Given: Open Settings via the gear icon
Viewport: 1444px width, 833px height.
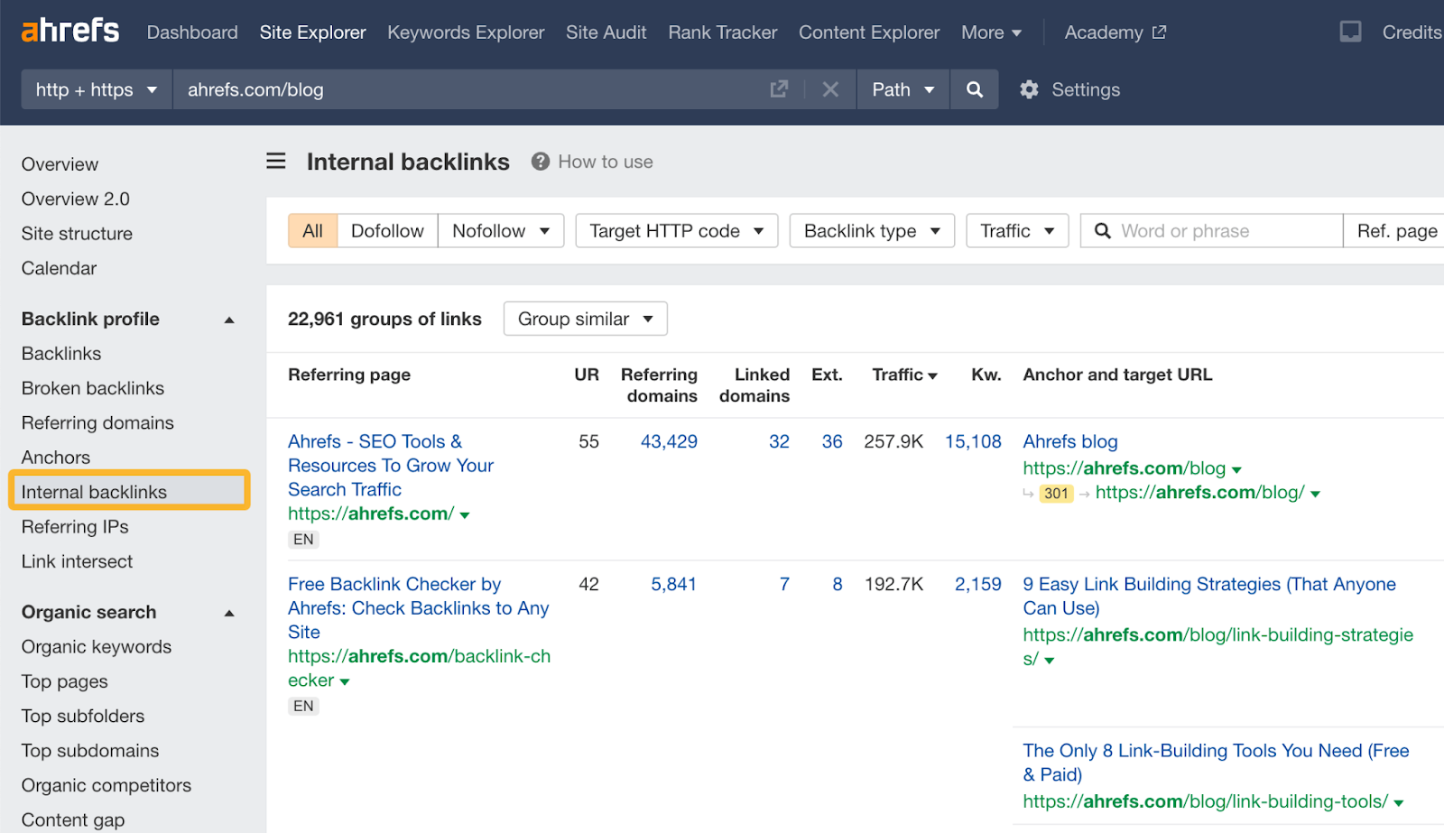Looking at the screenshot, I should 1028,89.
